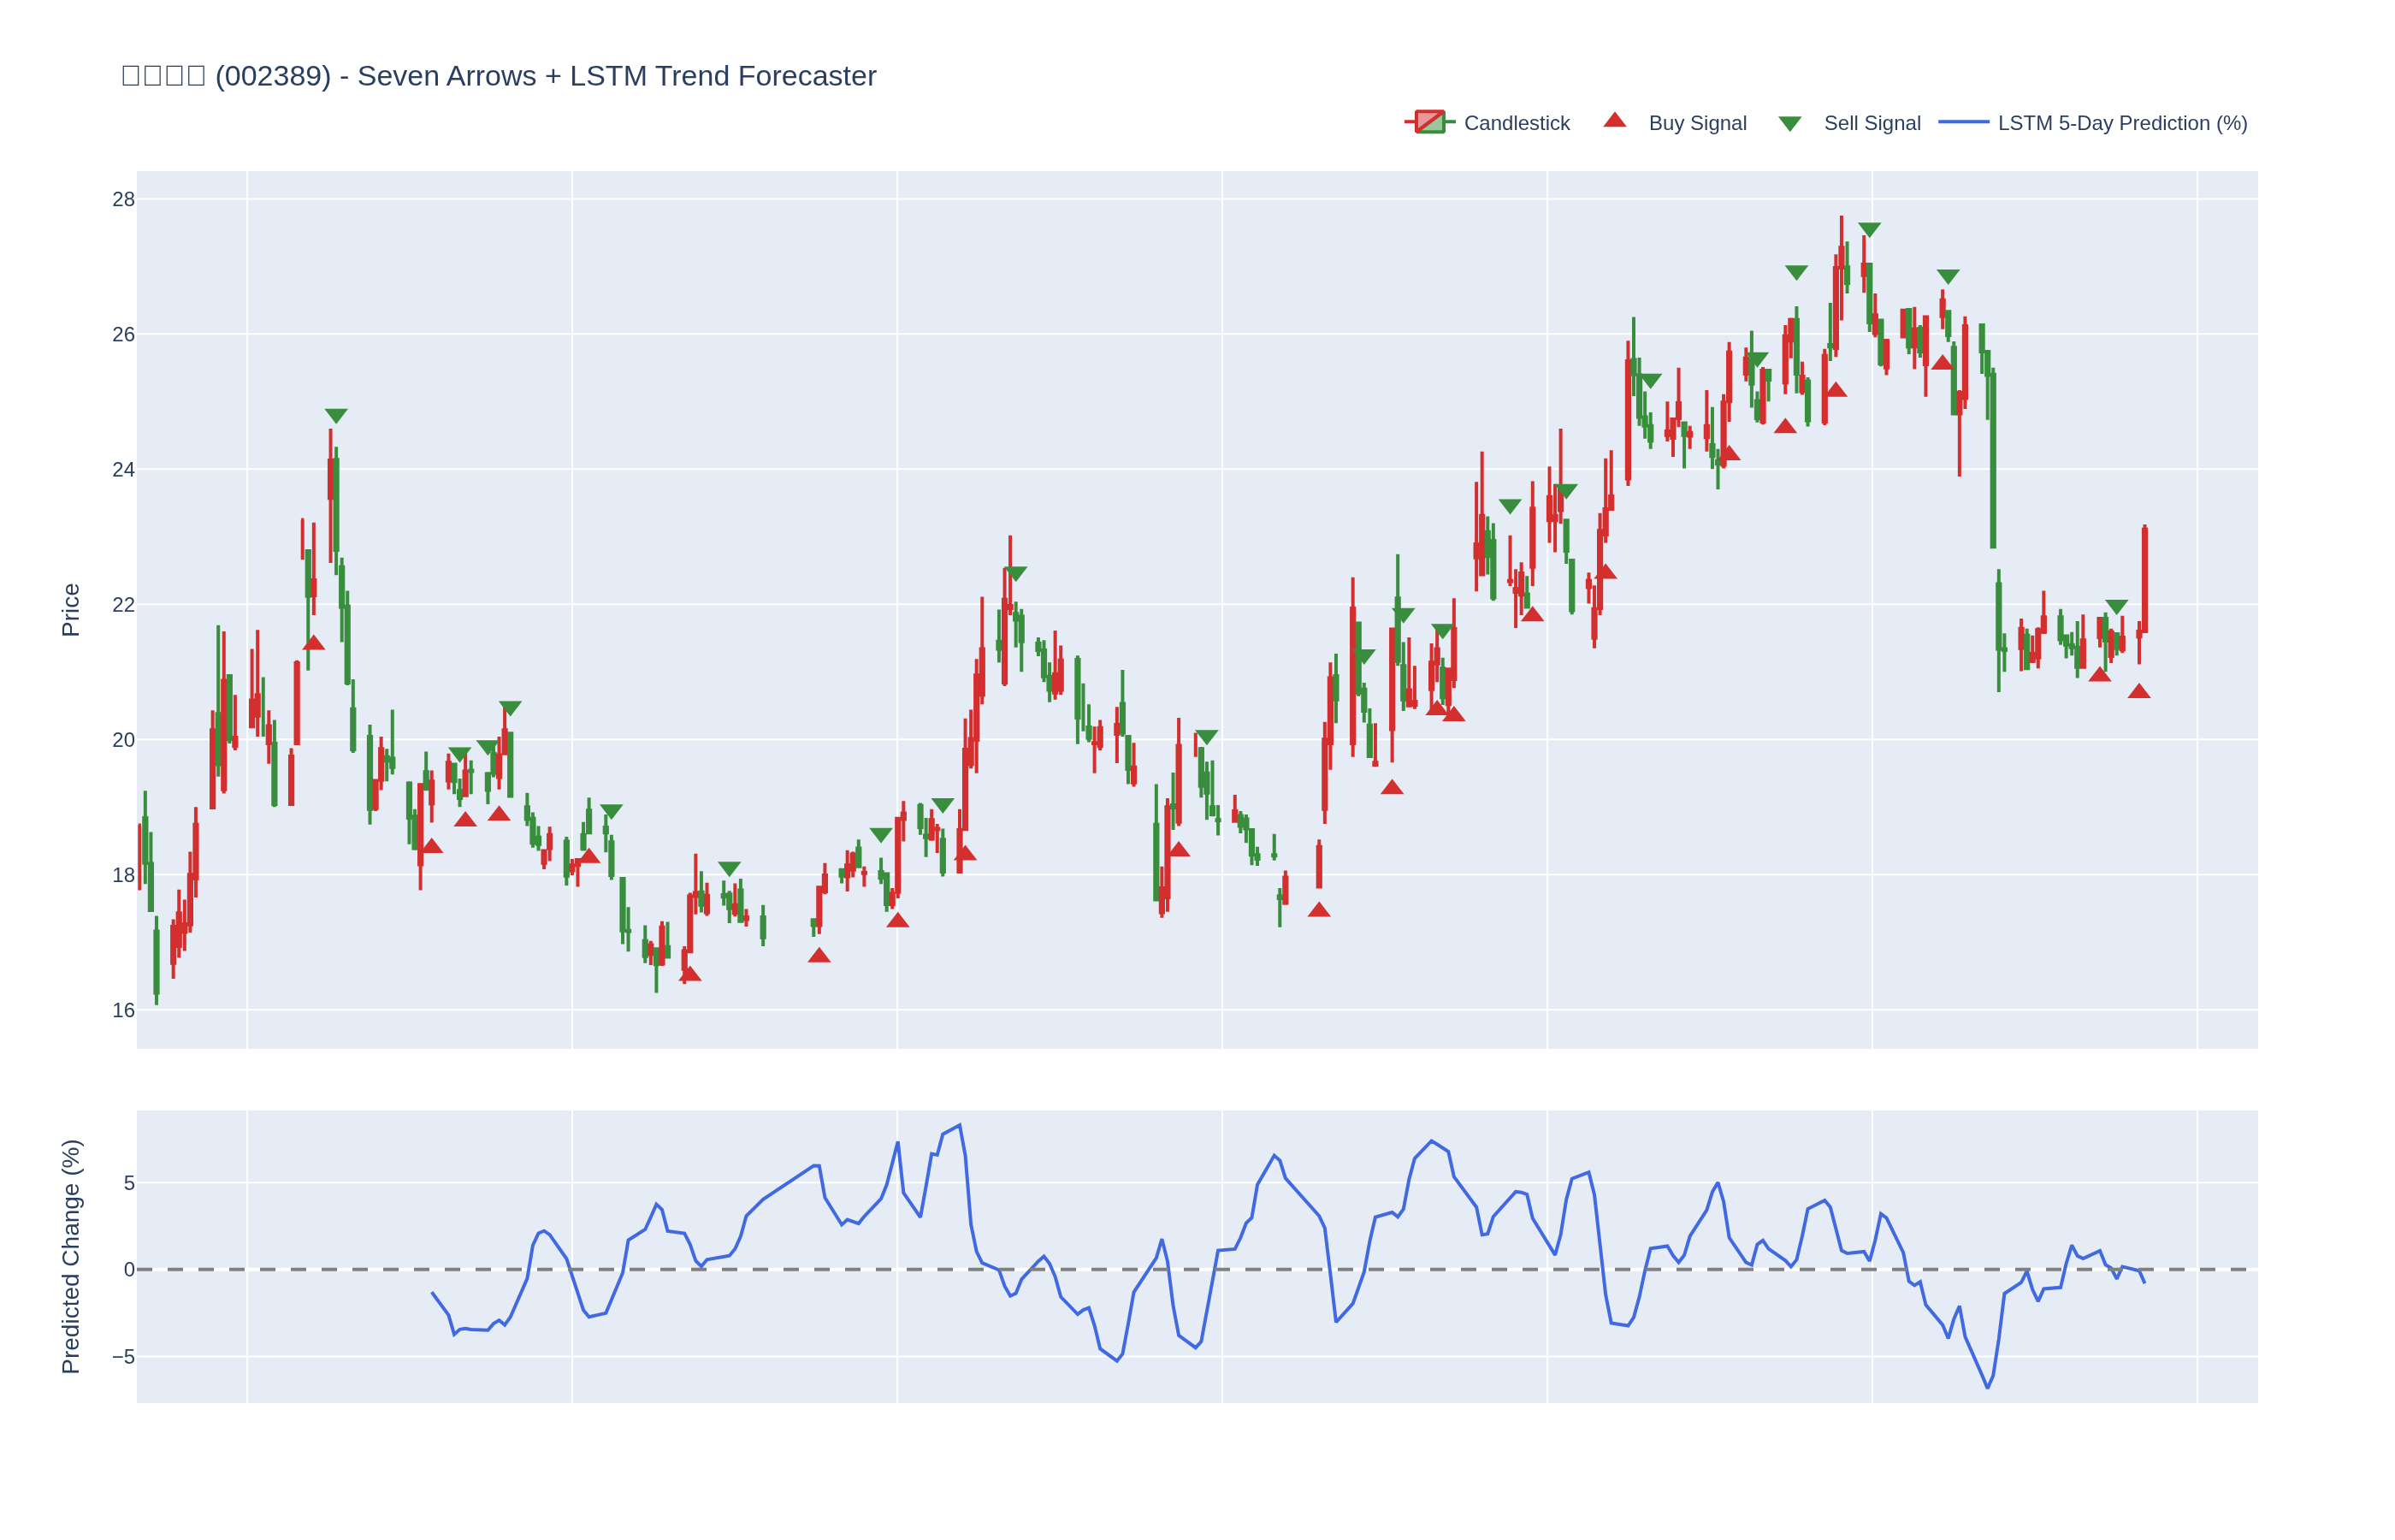Viewport: 2395px width, 1540px height.
Task: Click the red up-triangle icon in legend
Action: (1614, 121)
